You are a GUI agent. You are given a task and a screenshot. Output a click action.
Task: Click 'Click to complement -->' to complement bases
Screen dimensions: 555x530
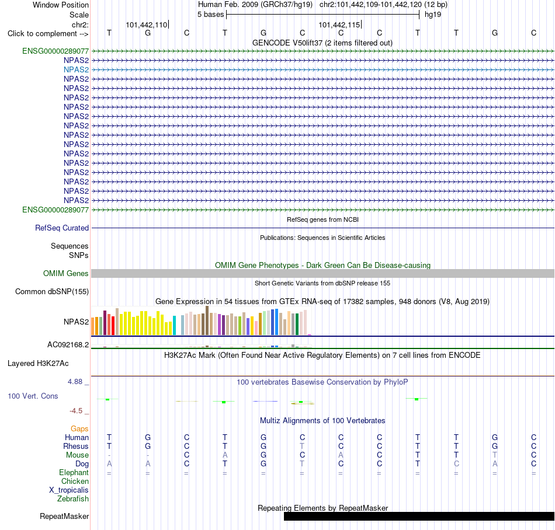tap(48, 34)
